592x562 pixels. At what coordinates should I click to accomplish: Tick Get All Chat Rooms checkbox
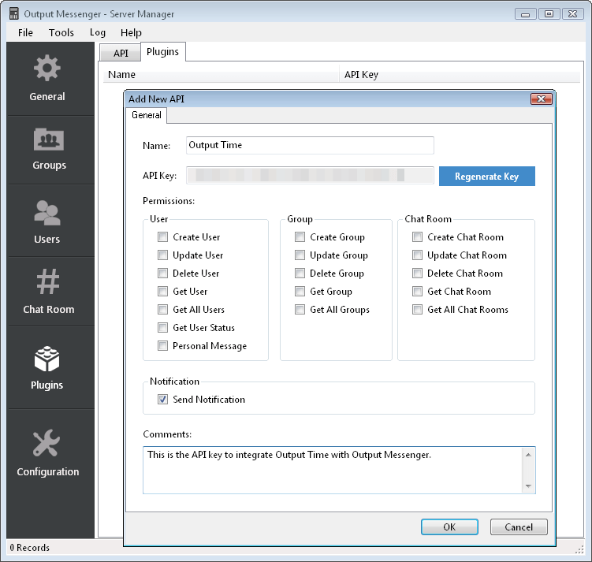click(x=417, y=310)
